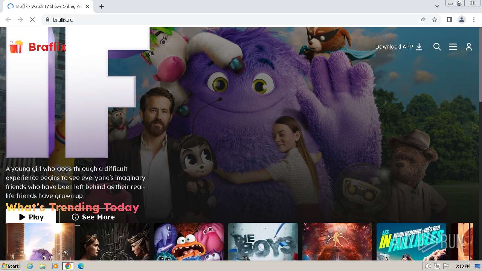Open the red cosmic poster thumbnail
The height and width of the screenshot is (271, 482).
click(x=337, y=242)
